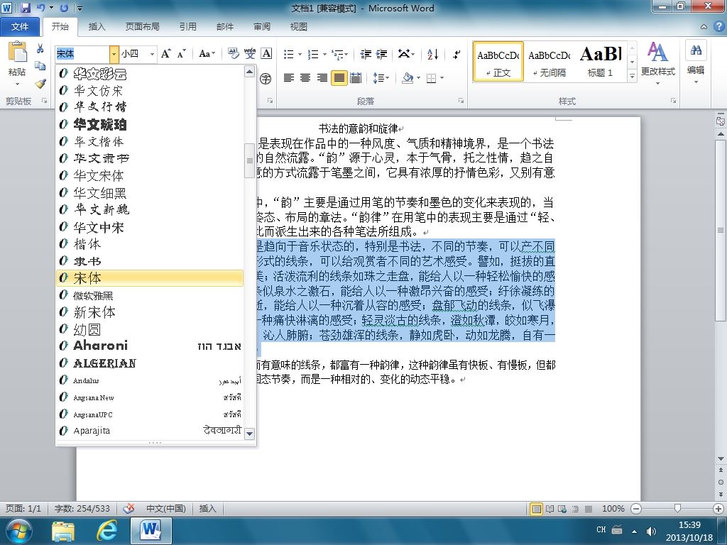Click the Redo icon in Quick Access Toolbar
The image size is (727, 545).
(x=64, y=8)
